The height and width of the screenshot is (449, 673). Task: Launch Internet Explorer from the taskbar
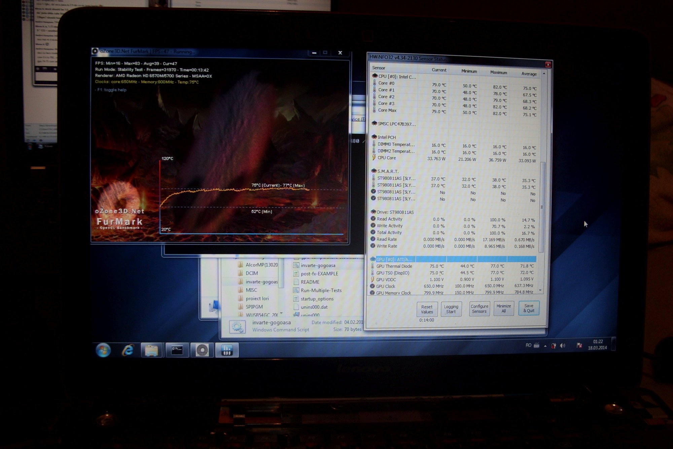pos(128,350)
